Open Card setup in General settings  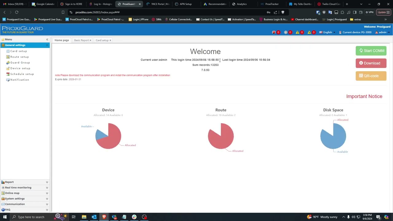coord(18,51)
